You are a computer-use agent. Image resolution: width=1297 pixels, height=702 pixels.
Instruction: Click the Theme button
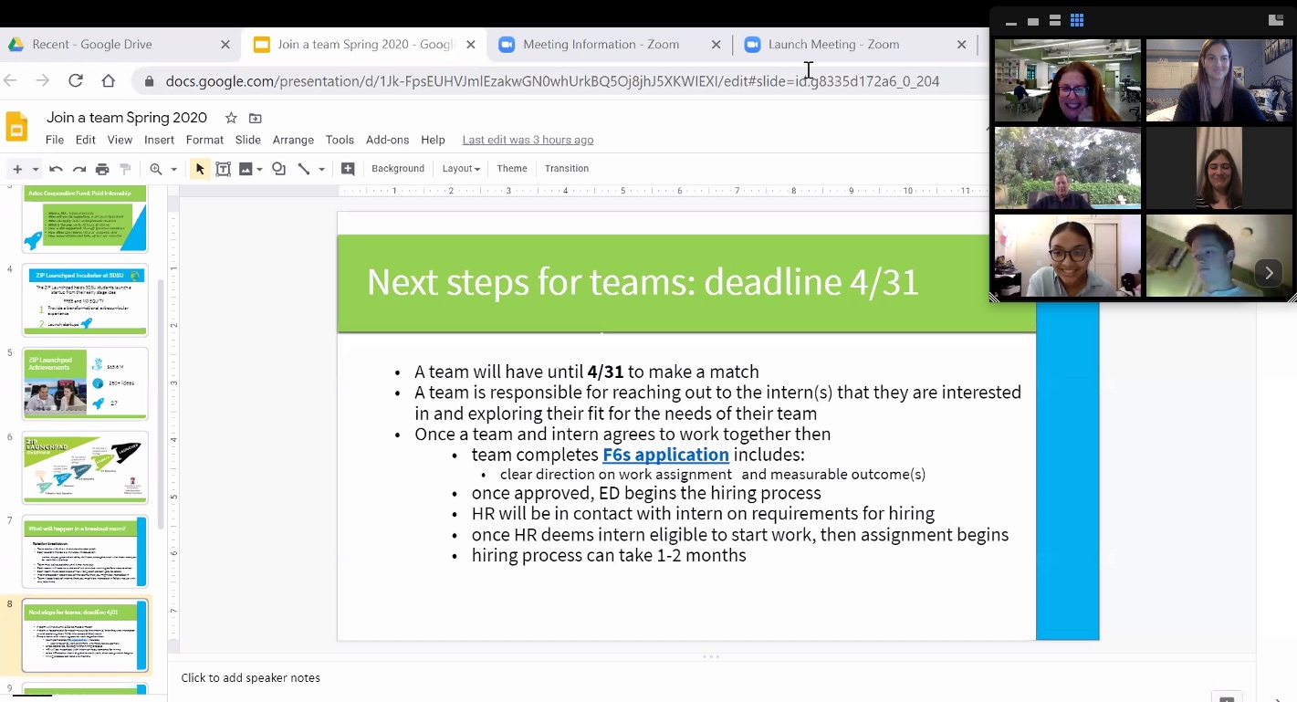tap(512, 169)
